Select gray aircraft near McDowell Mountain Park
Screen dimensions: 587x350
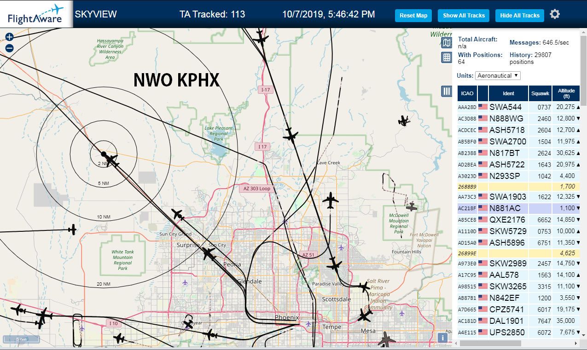[x=411, y=207]
